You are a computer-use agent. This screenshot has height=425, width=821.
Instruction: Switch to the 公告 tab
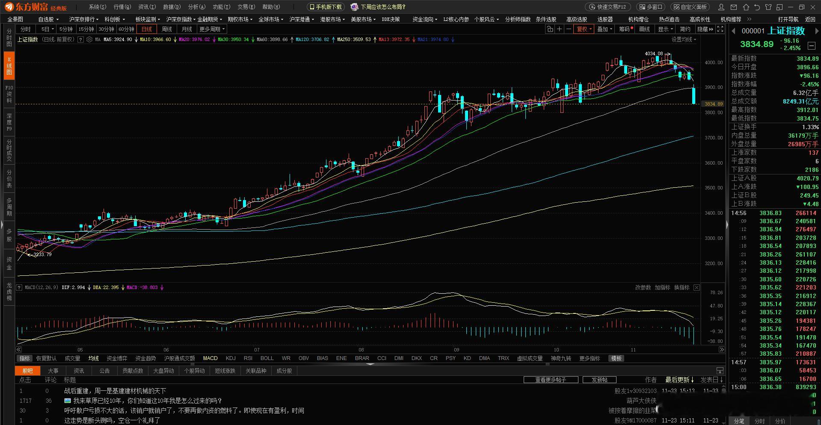105,371
